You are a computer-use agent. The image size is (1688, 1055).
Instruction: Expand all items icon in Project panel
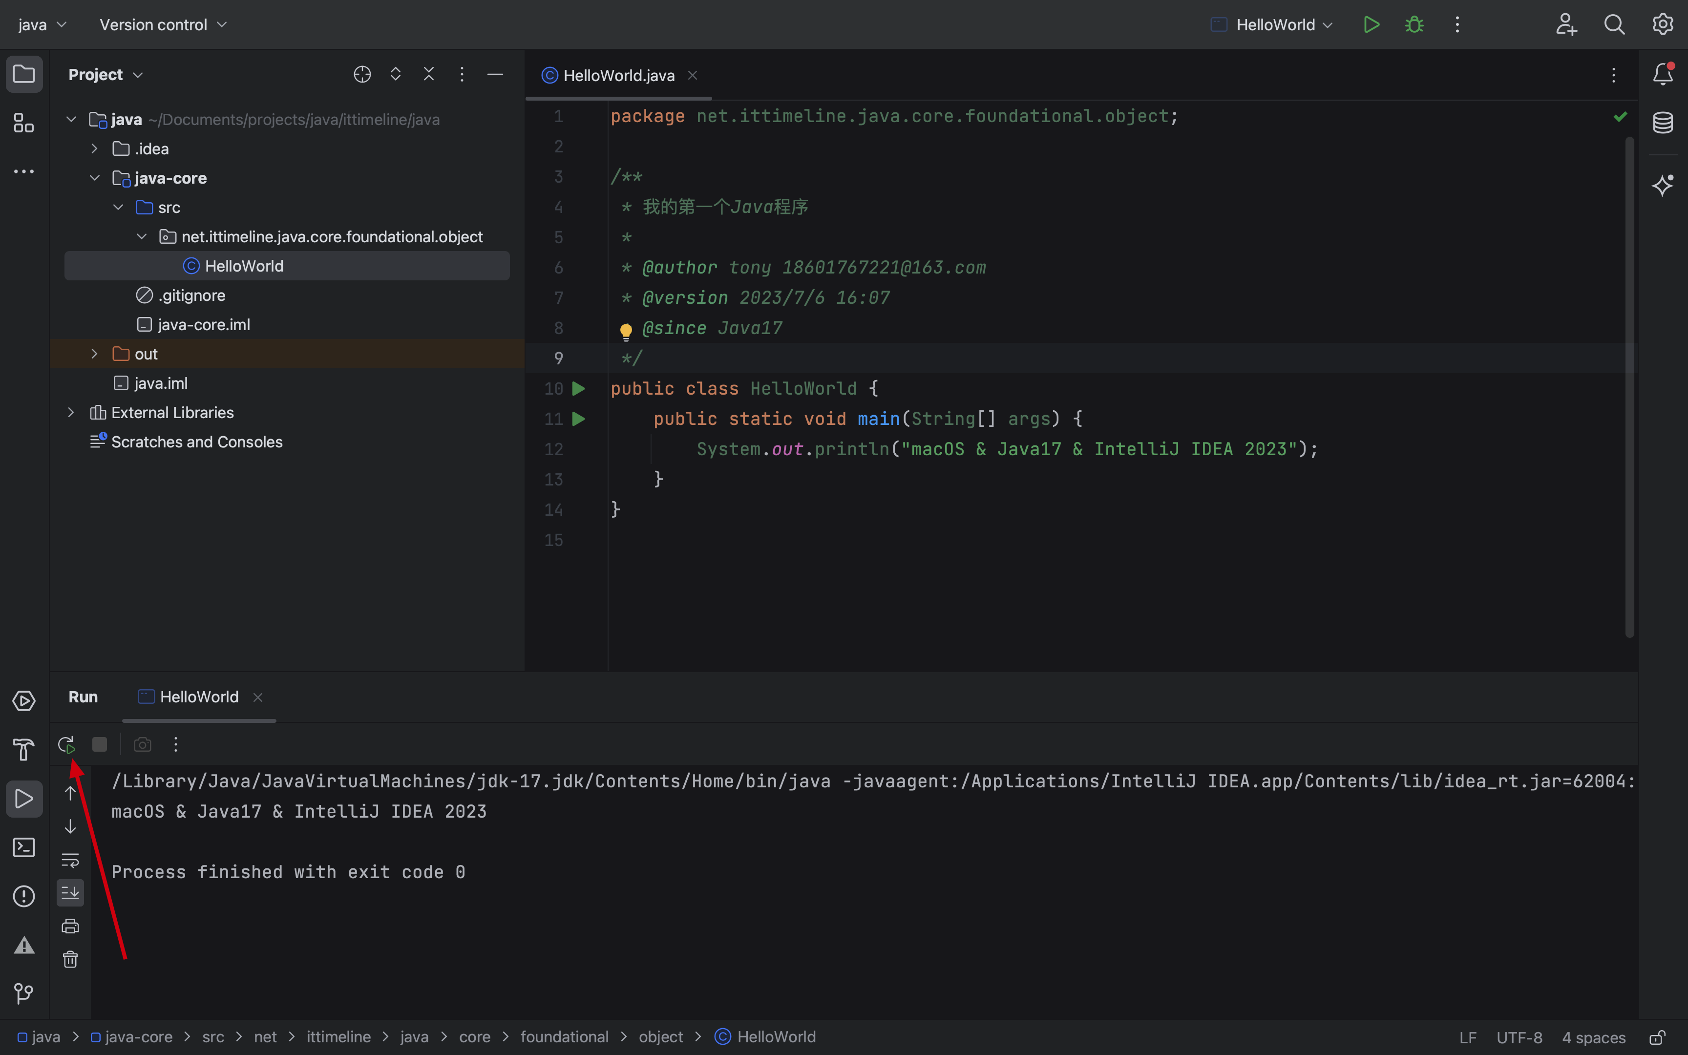coord(396,74)
